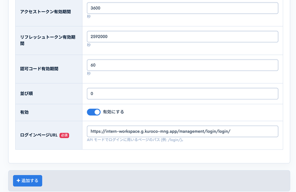Click the ログインページURL input field
This screenshot has width=296, height=192.
(x=183, y=131)
